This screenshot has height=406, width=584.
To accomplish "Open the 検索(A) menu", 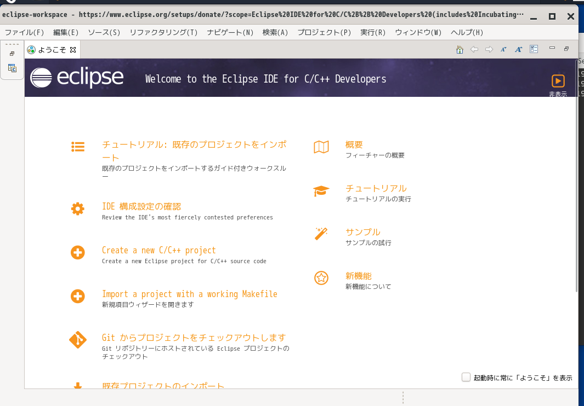I will 275,32.
